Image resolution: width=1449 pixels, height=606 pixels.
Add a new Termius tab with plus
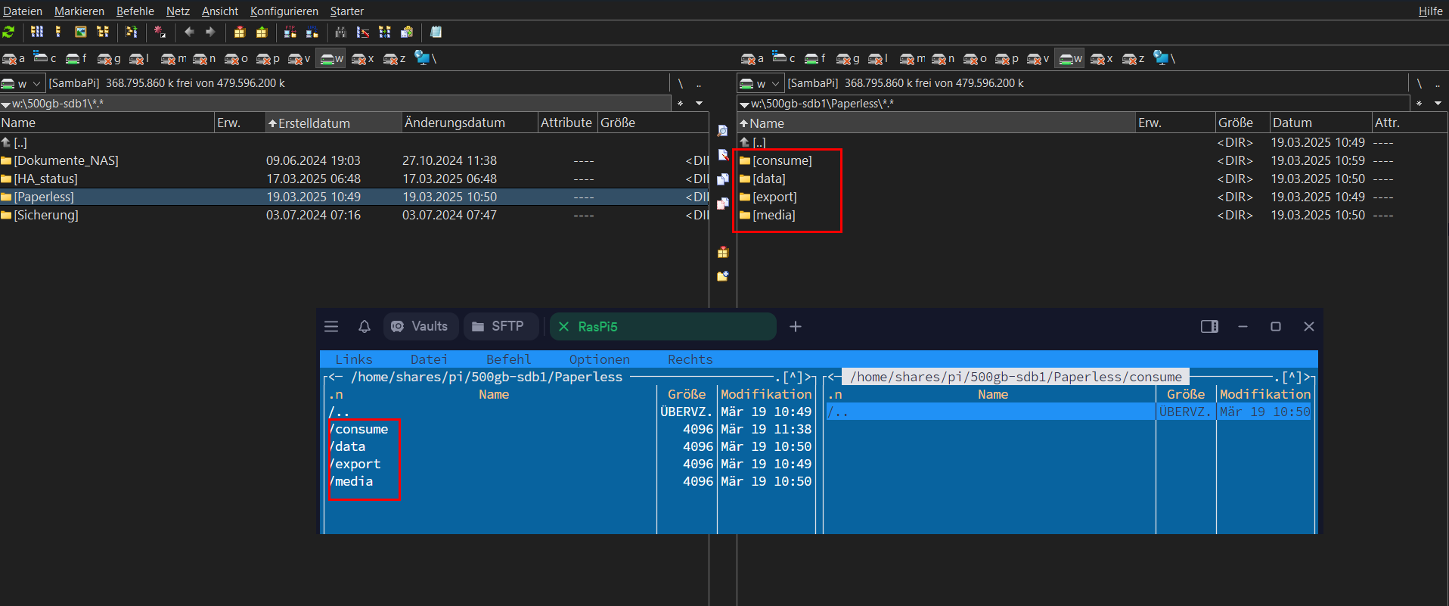(x=796, y=326)
